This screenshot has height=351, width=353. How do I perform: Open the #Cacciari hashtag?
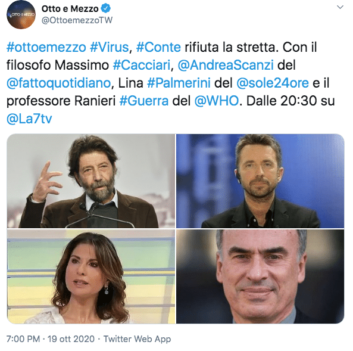pos(142,66)
